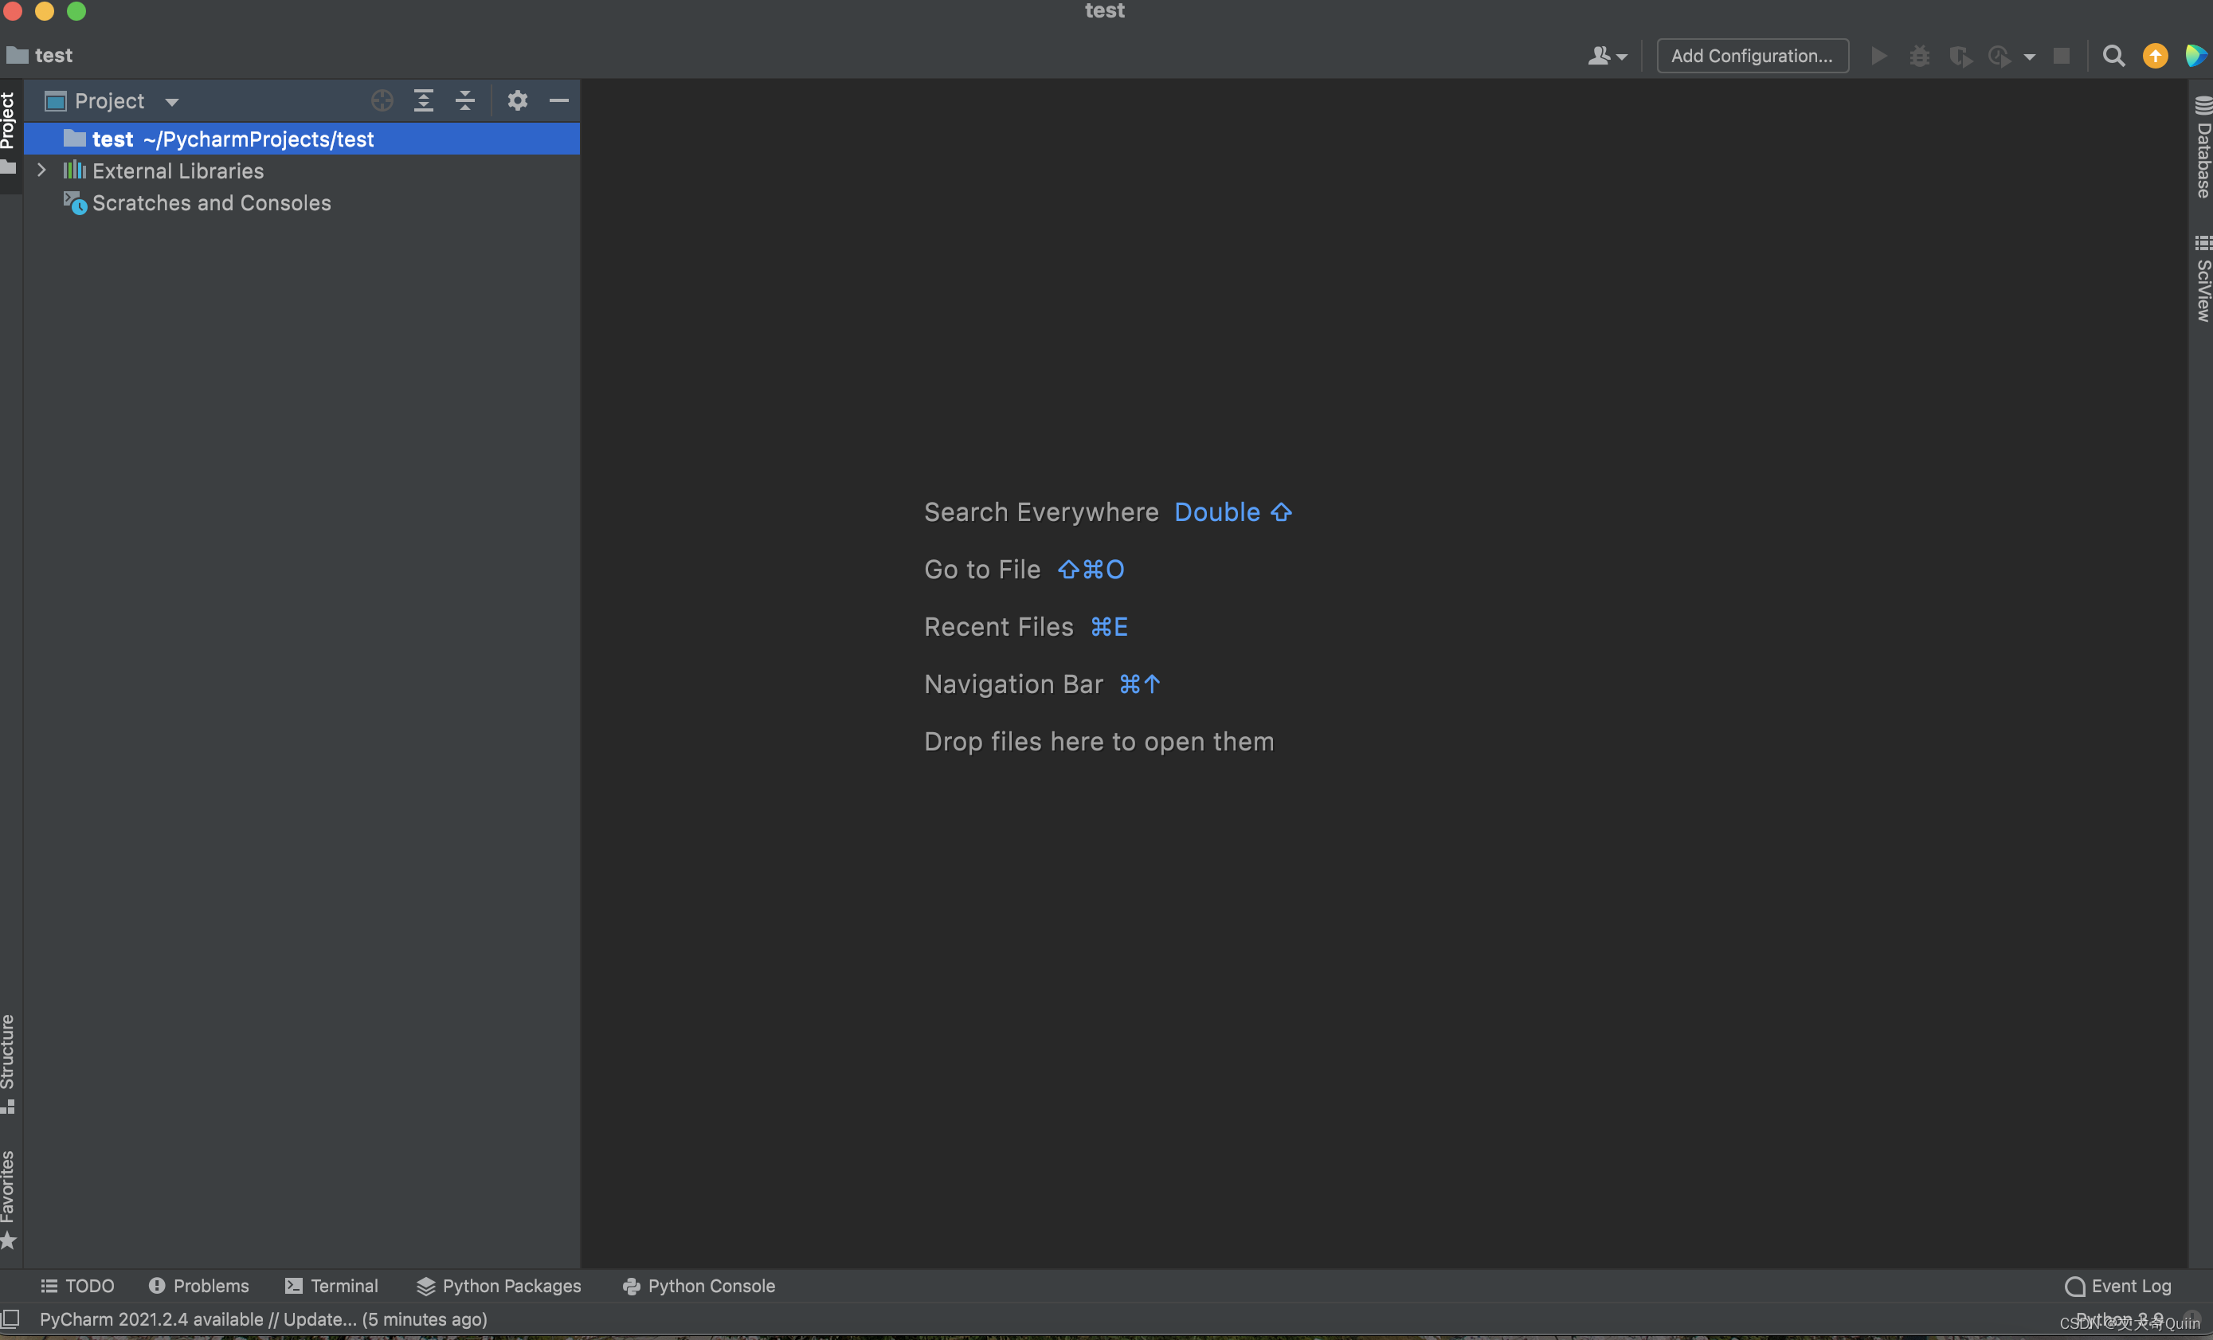Image resolution: width=2213 pixels, height=1340 pixels.
Task: Click the orange update arrow icon
Action: pyautogui.click(x=2156, y=56)
